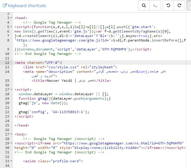Open the command prompt terminal icon

[155, 5]
